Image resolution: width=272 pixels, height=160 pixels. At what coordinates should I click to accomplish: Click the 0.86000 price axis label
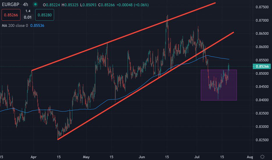(x=262, y=47)
